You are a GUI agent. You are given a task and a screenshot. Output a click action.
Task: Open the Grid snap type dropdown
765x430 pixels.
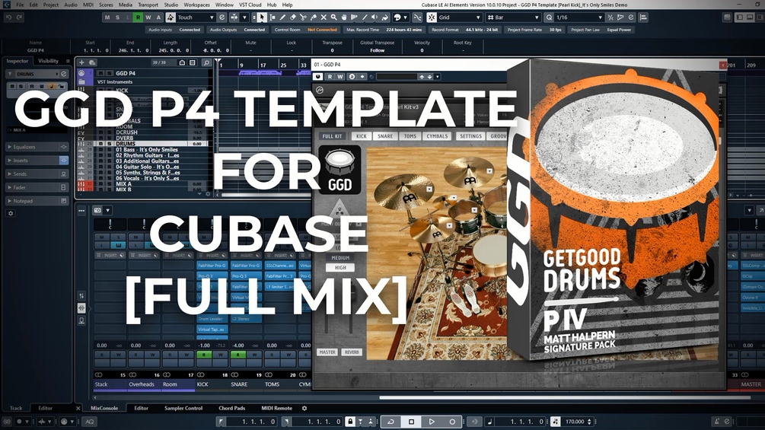(x=460, y=18)
